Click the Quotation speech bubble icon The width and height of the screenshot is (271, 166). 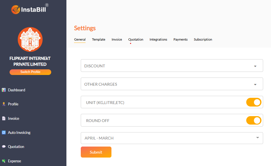tap(4, 147)
